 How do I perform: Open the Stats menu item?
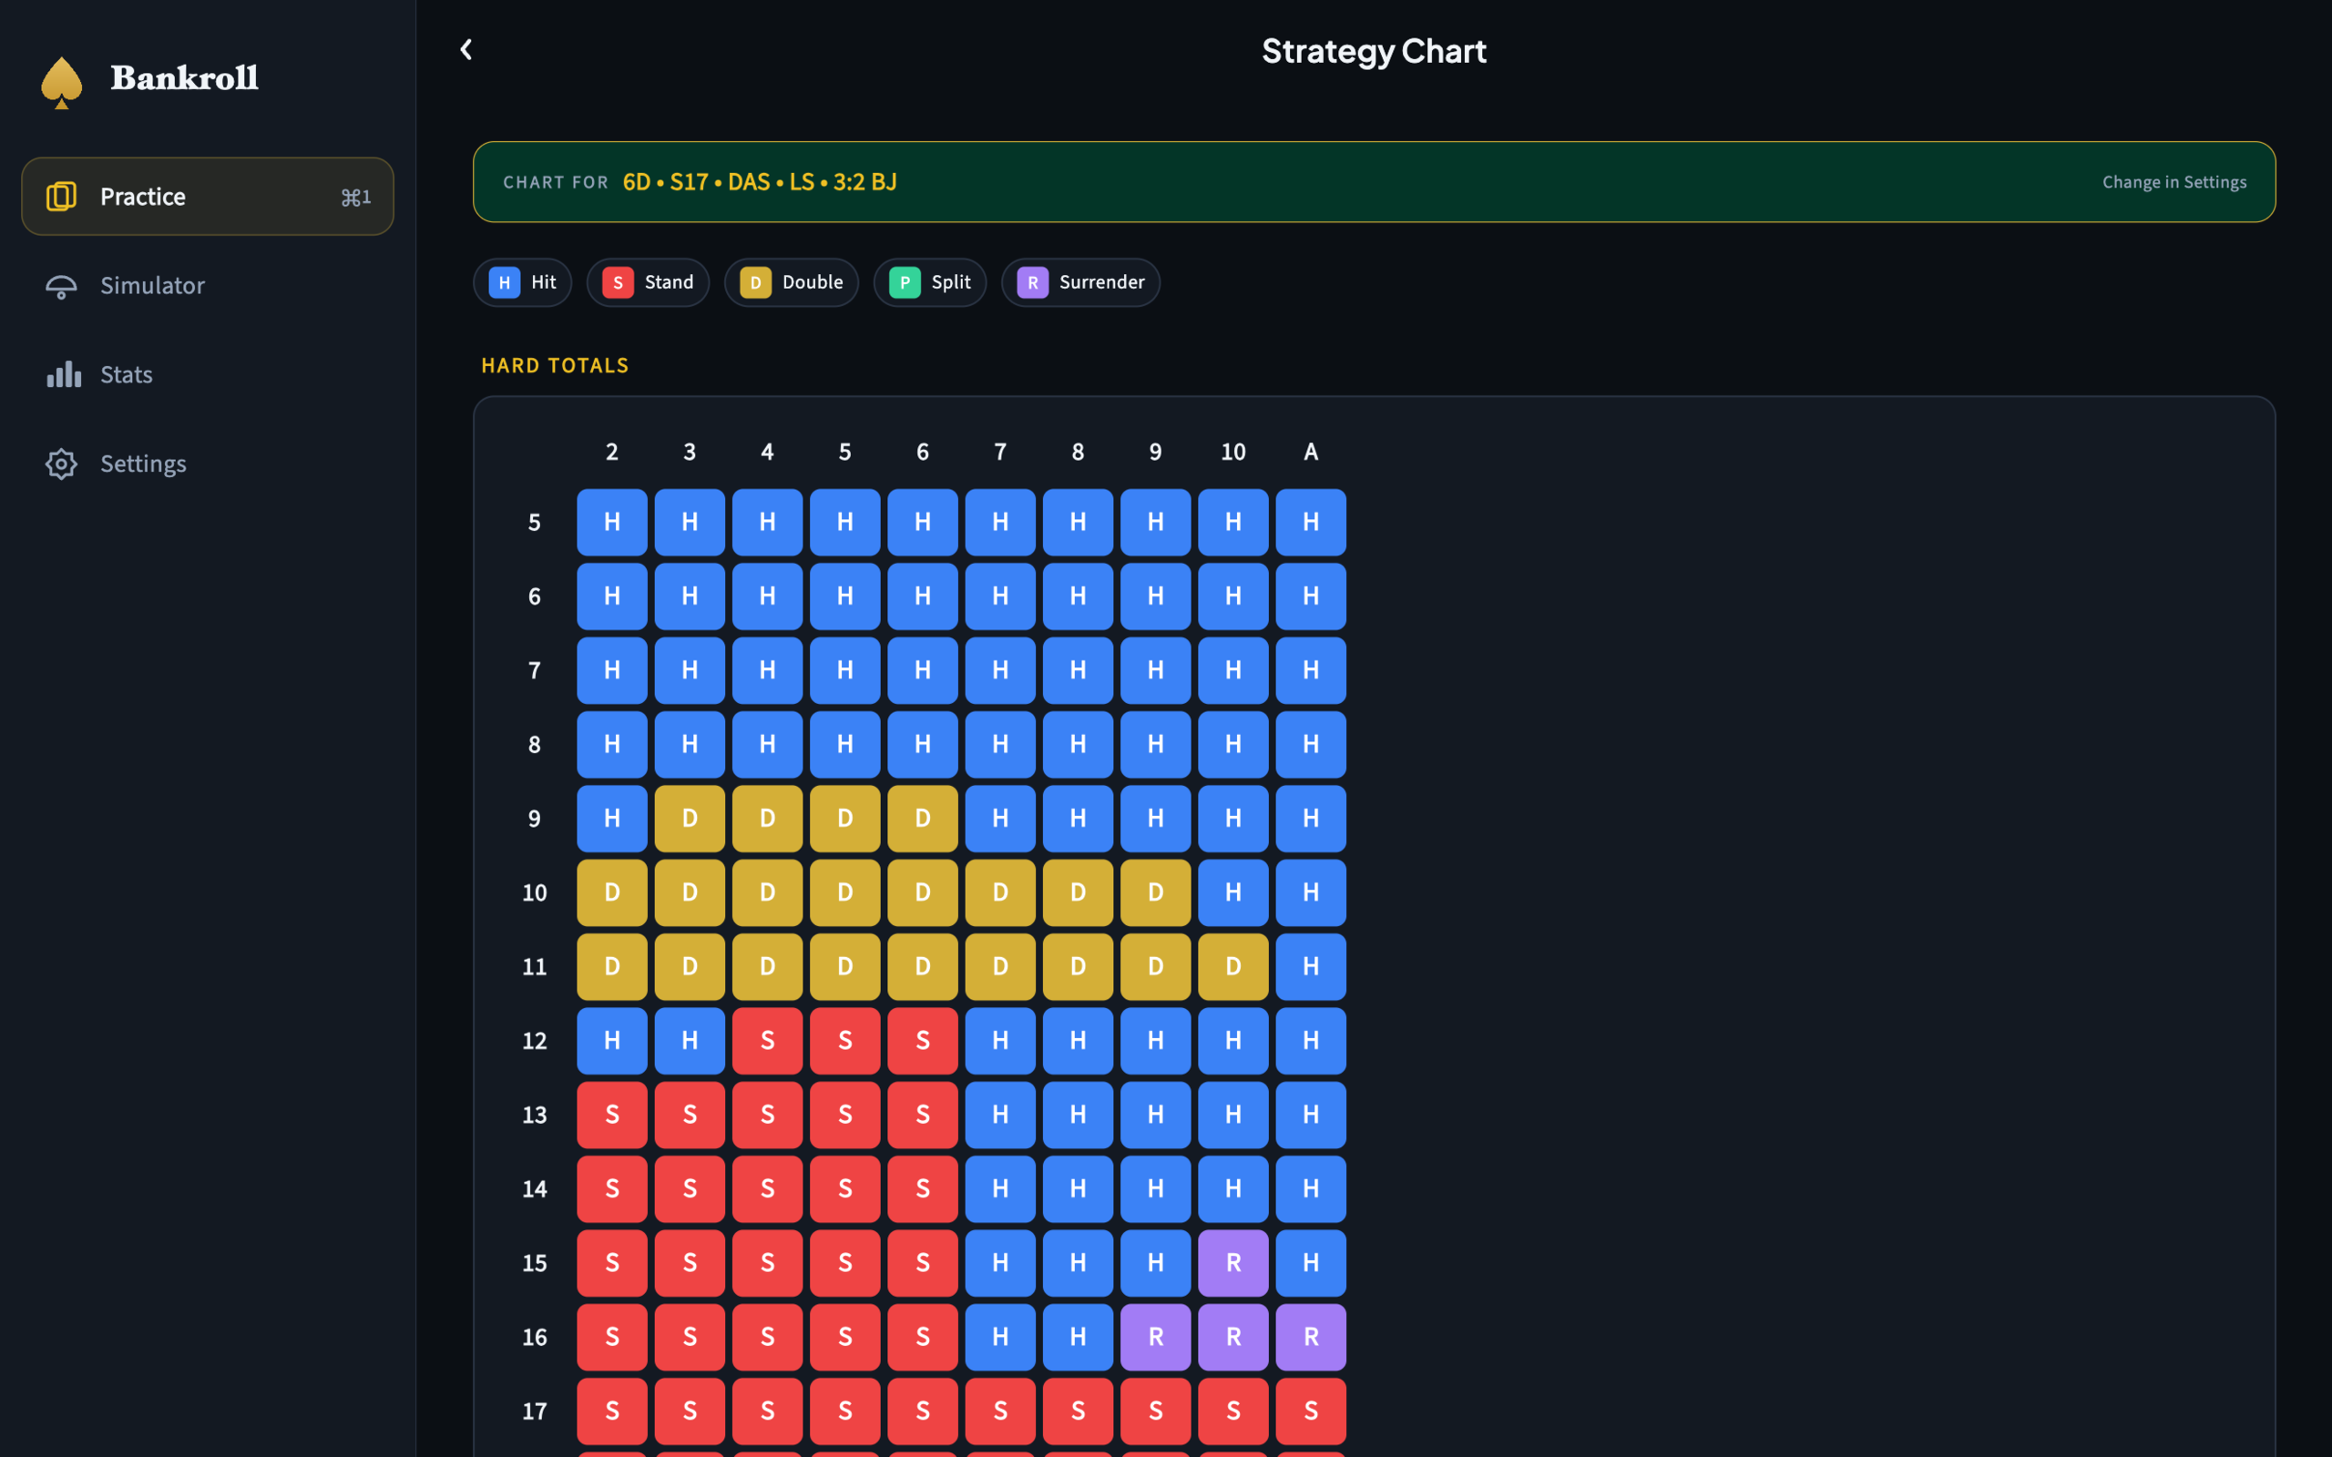207,375
